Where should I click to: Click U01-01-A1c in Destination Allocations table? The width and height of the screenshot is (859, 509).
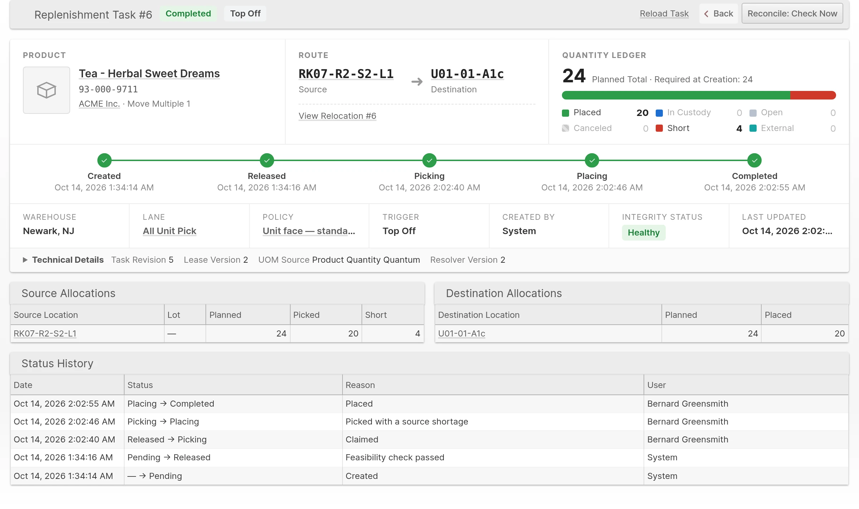(x=462, y=334)
